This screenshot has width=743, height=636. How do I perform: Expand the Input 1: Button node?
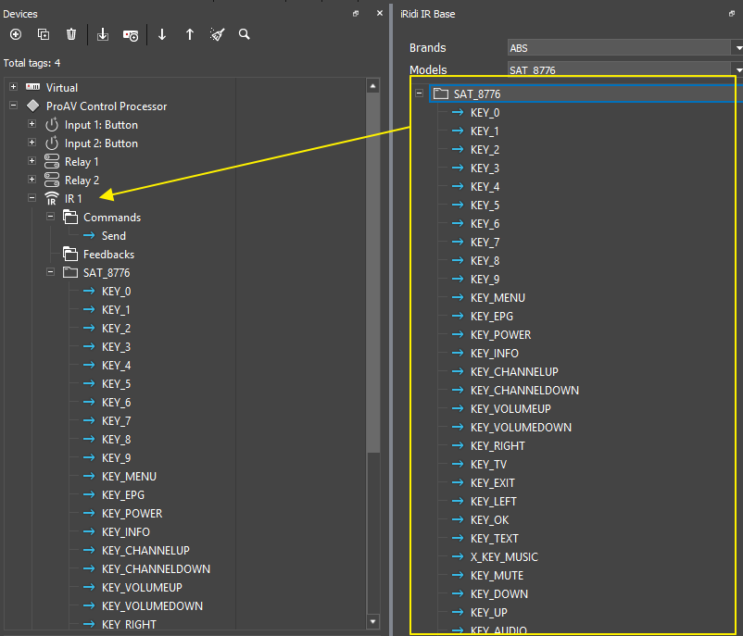point(31,124)
